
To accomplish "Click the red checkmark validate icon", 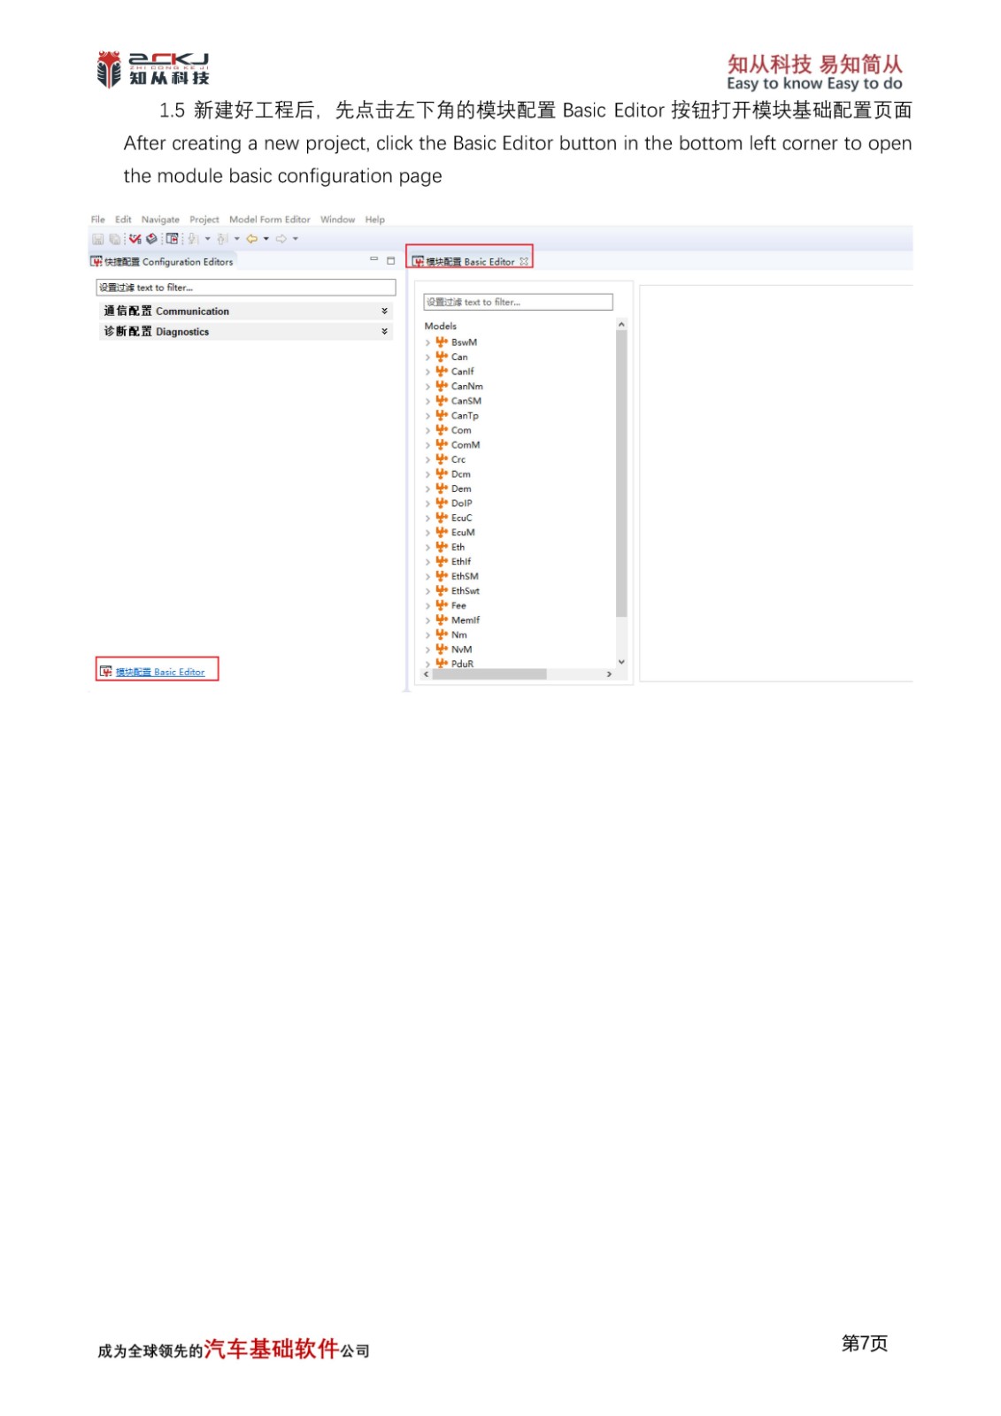I will click(135, 239).
